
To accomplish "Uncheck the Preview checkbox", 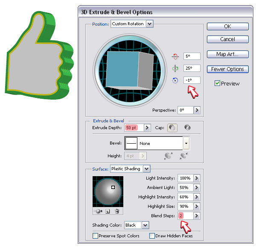I will [x=217, y=83].
